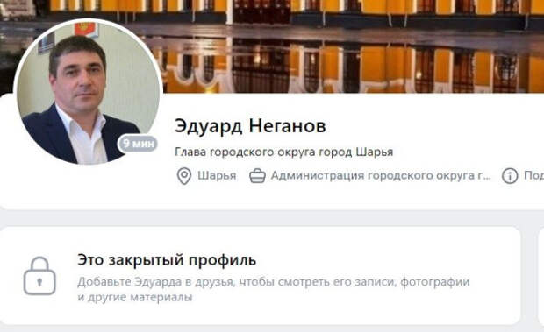Image resolution: width=544 pixels, height=332 pixels.
Task: Click the 'Добавьте Эдуарда в друзья' description line
Action: (x=274, y=282)
